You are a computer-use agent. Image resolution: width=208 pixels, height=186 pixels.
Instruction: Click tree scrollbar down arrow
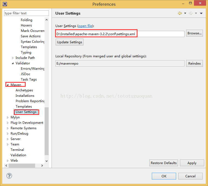46,161
